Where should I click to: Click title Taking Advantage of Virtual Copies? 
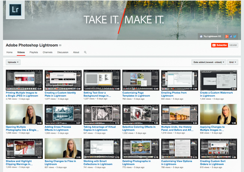pyautogui.click(x=99, y=128)
